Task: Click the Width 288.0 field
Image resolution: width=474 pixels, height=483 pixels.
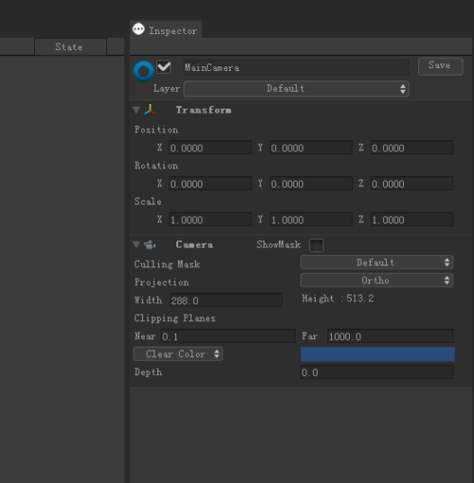Action: click(226, 300)
